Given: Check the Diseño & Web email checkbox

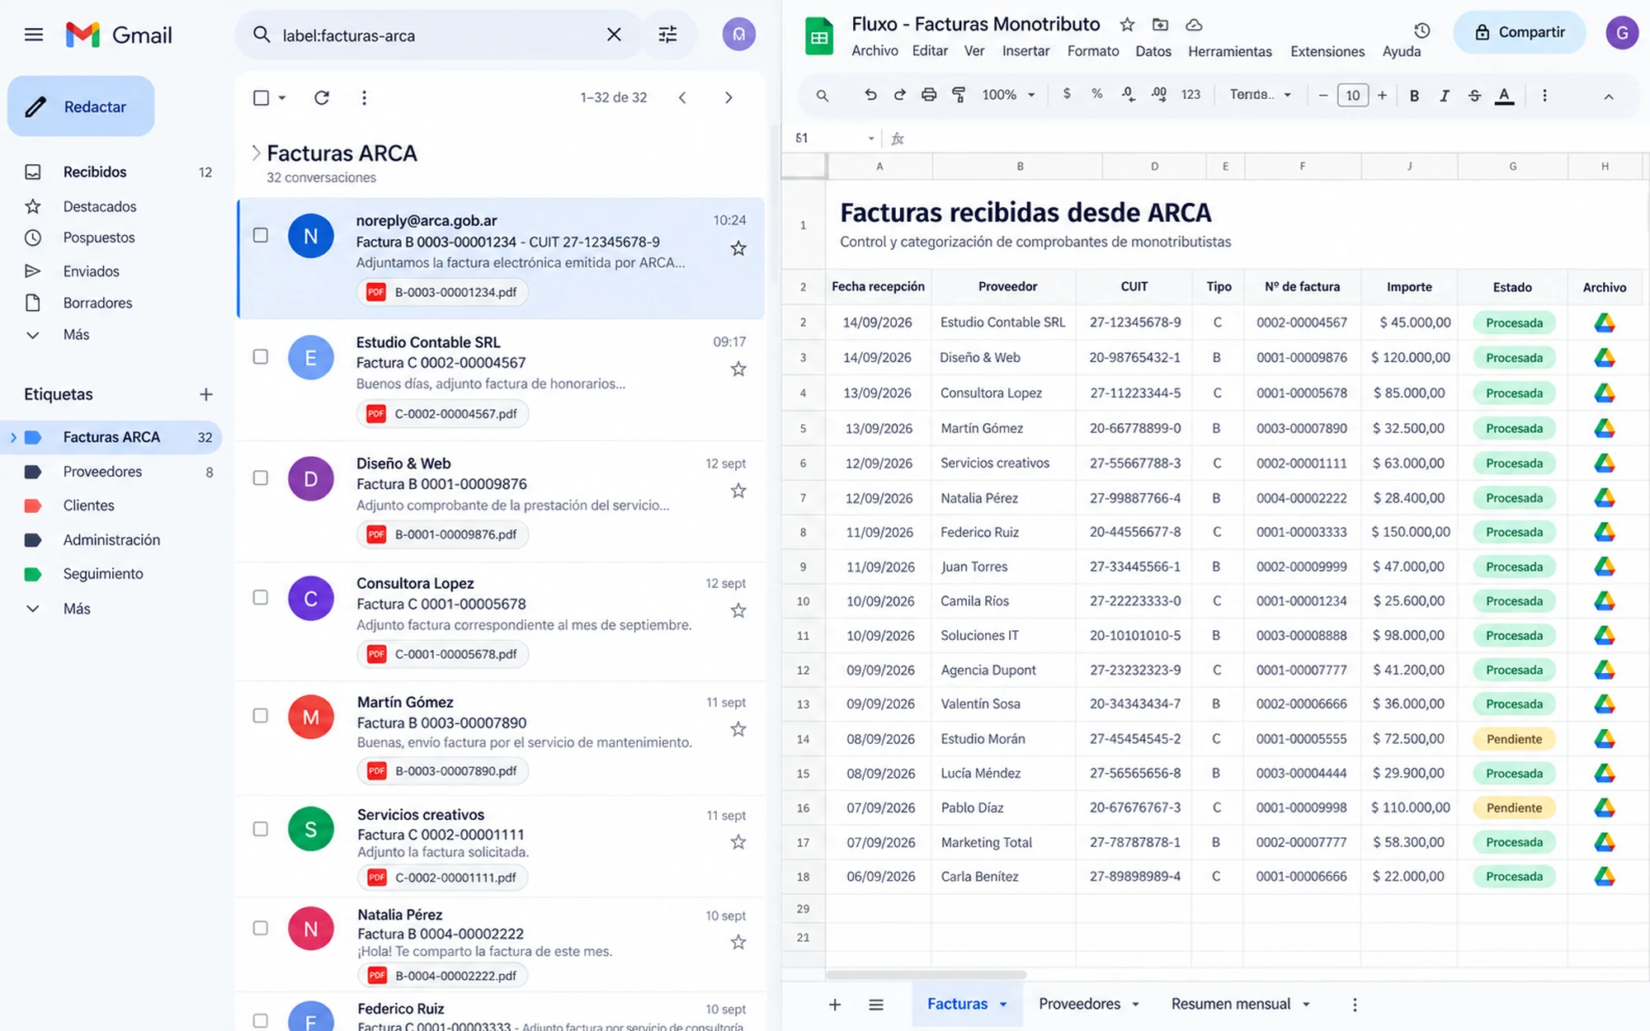Looking at the screenshot, I should [x=261, y=478].
